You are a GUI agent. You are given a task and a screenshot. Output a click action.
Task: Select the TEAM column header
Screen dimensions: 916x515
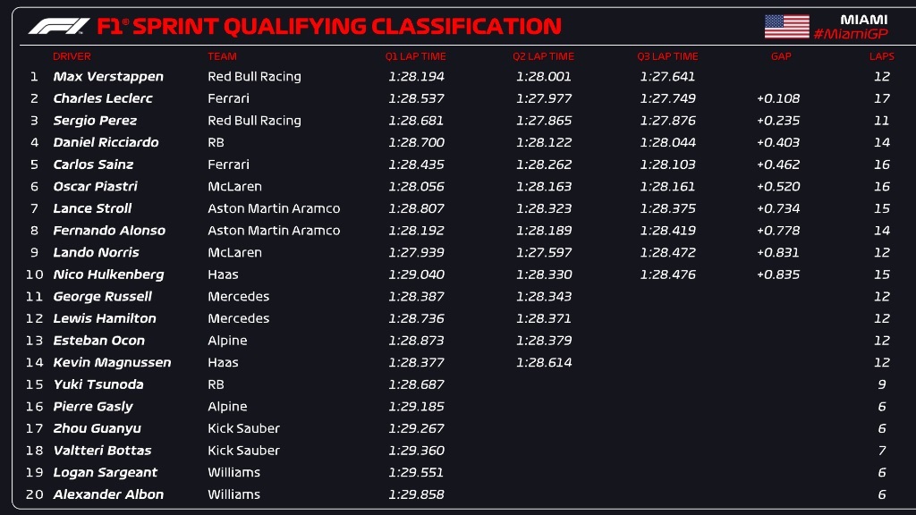pos(222,56)
